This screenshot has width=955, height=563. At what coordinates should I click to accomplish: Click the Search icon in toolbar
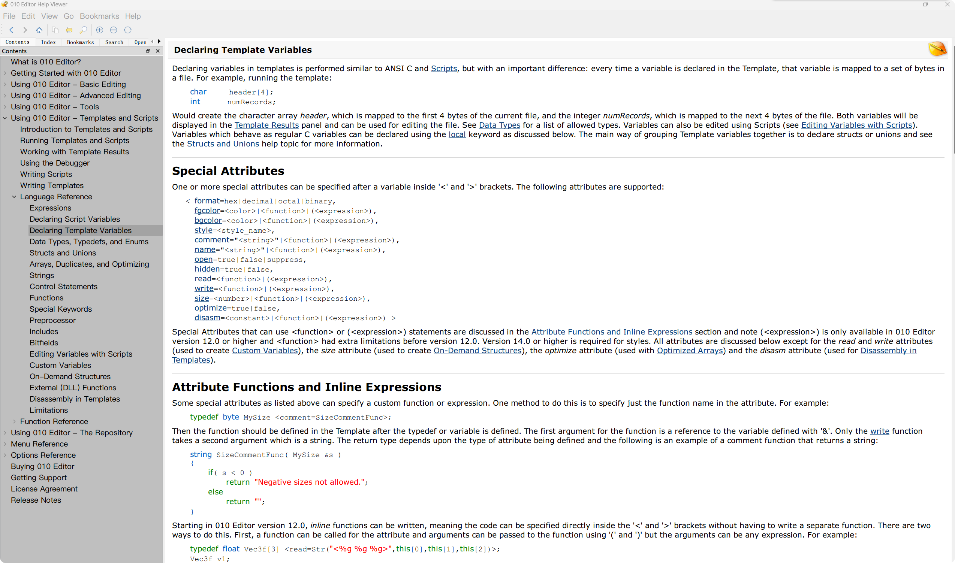84,30
